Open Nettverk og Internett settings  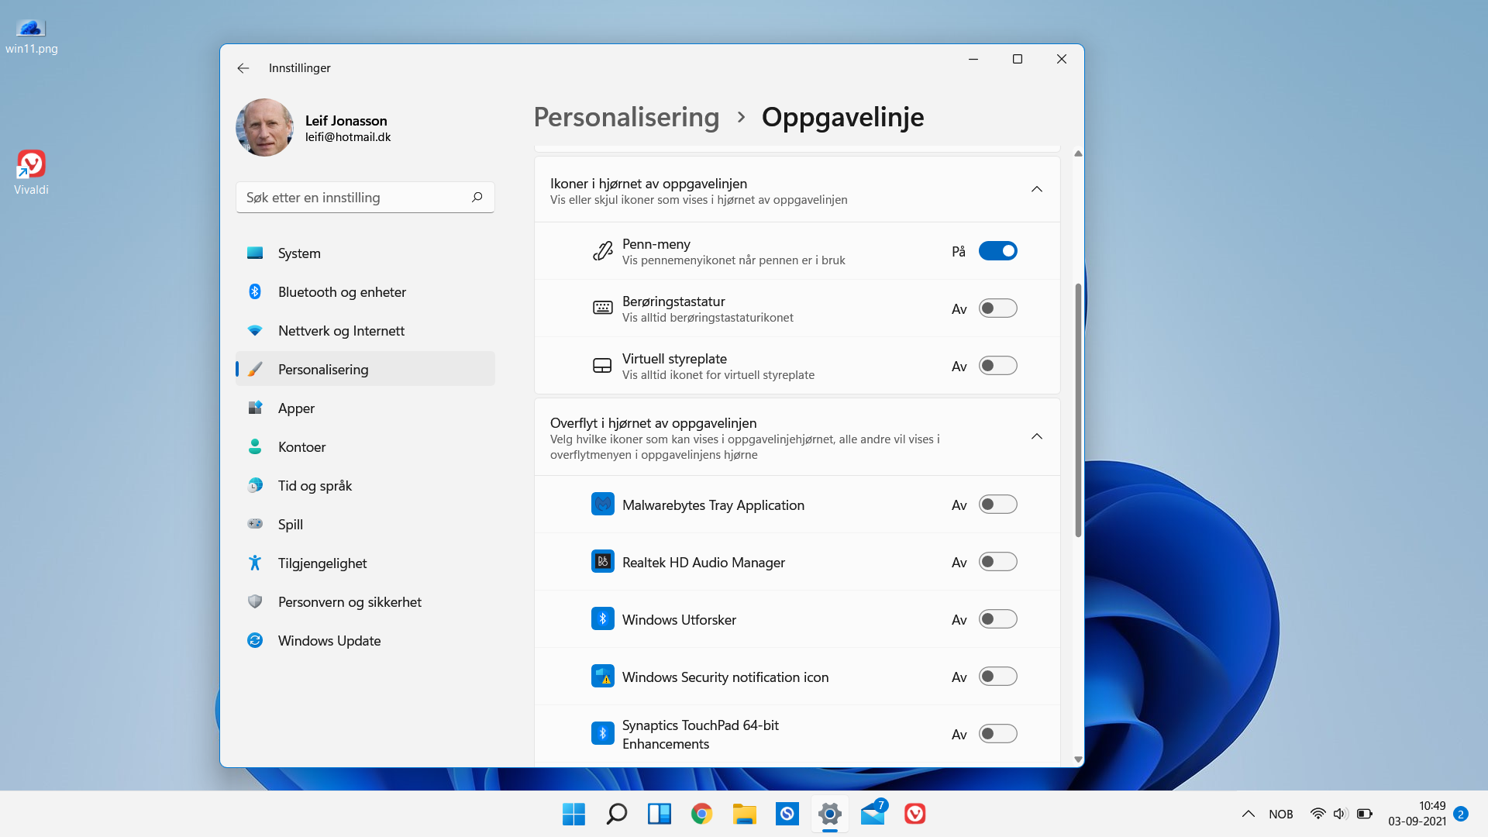[x=341, y=330]
